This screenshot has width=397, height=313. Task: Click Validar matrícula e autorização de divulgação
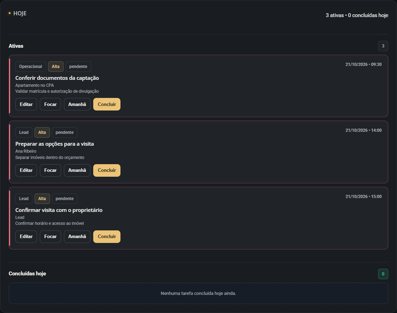[x=57, y=91]
